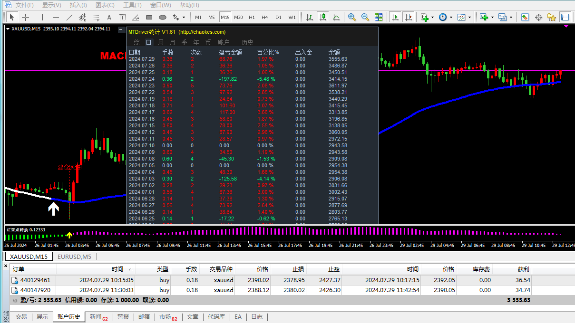This screenshot has width=575, height=323.
Task: Expand the profiles dropdown arrow
Action: (510, 18)
